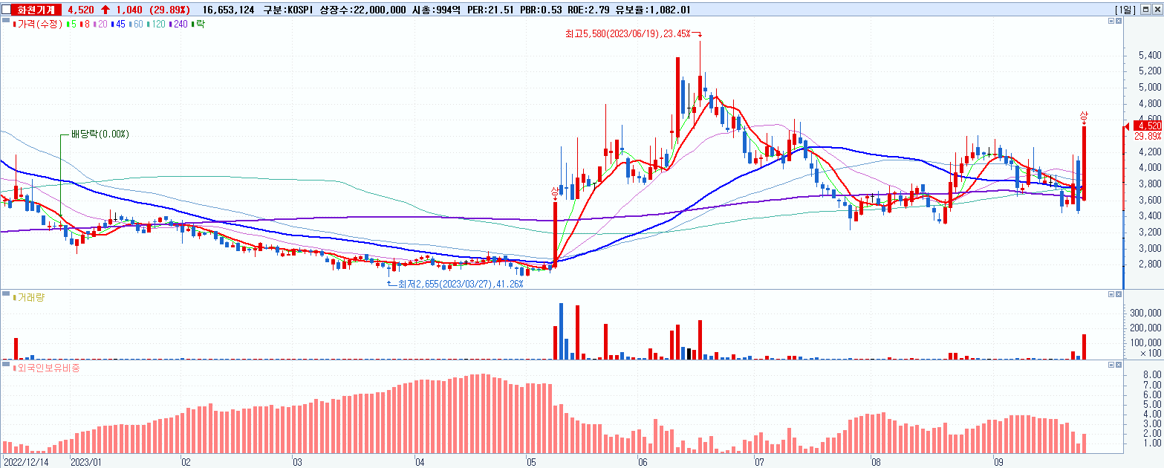
Task: Click the red 4,520 current price tag on axis
Action: coord(1148,126)
